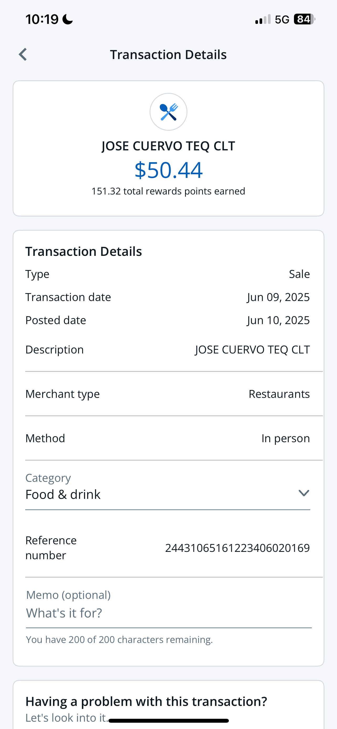Viewport: 337px width, 729px height.
Task: Tap the Posted date Jun 10, 2025 value
Action: click(x=278, y=320)
